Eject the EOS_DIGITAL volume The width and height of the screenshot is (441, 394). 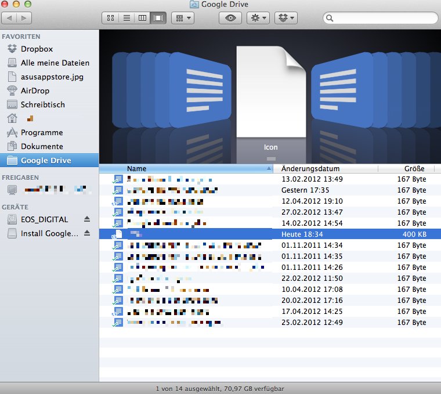[x=87, y=219]
